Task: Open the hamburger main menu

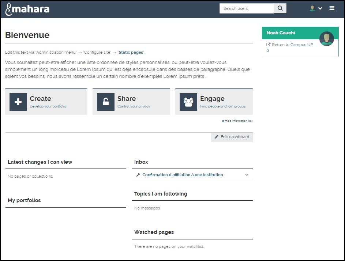Action: click(x=332, y=8)
